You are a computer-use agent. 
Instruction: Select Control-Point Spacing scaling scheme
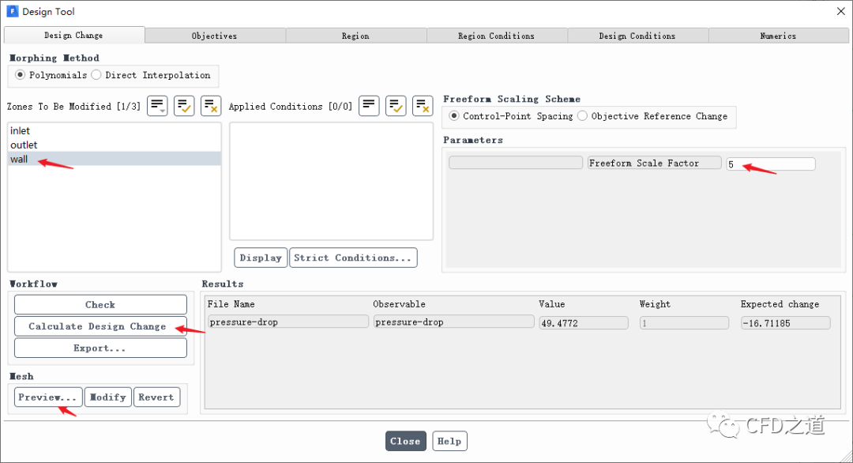point(454,116)
